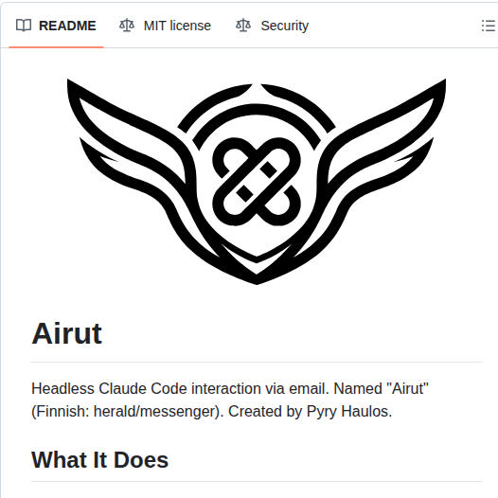The width and height of the screenshot is (498, 498).
Task: Open the Security tab
Action: click(272, 26)
